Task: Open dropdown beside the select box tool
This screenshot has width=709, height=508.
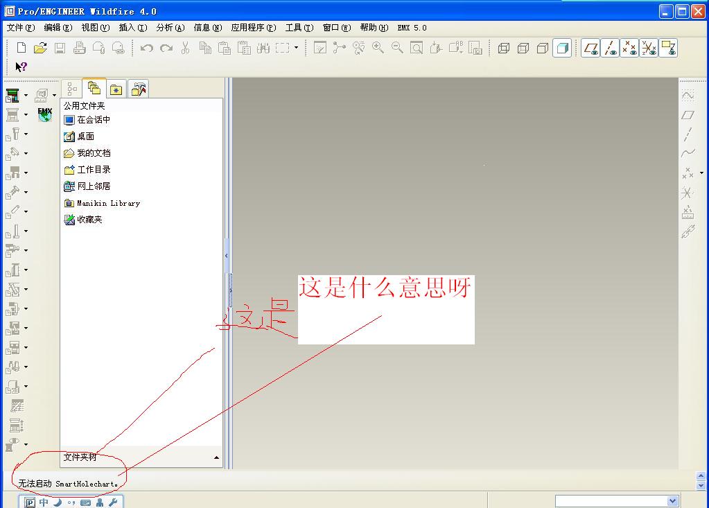Action: point(296,47)
